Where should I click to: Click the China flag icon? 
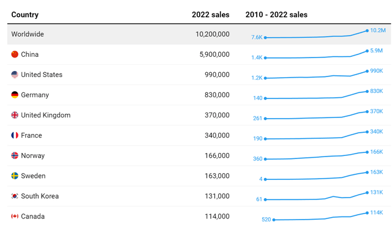pyautogui.click(x=15, y=54)
